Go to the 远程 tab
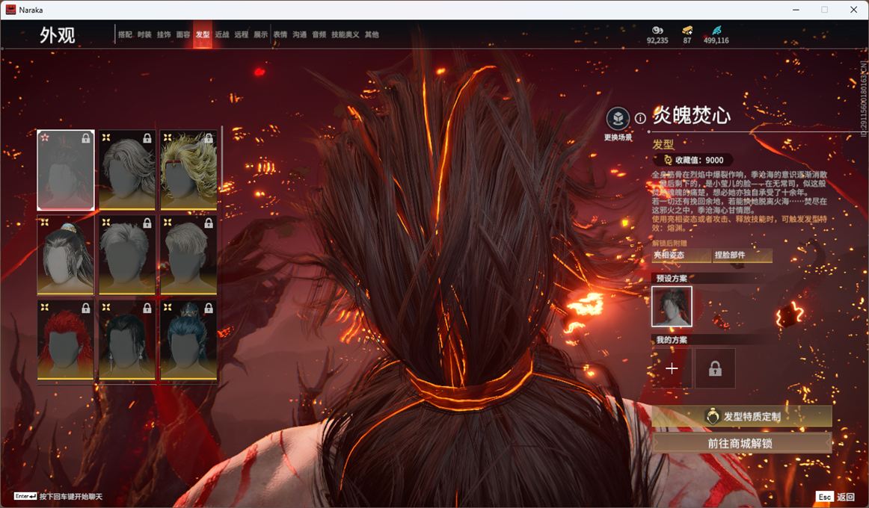The height and width of the screenshot is (508, 869). (x=241, y=34)
